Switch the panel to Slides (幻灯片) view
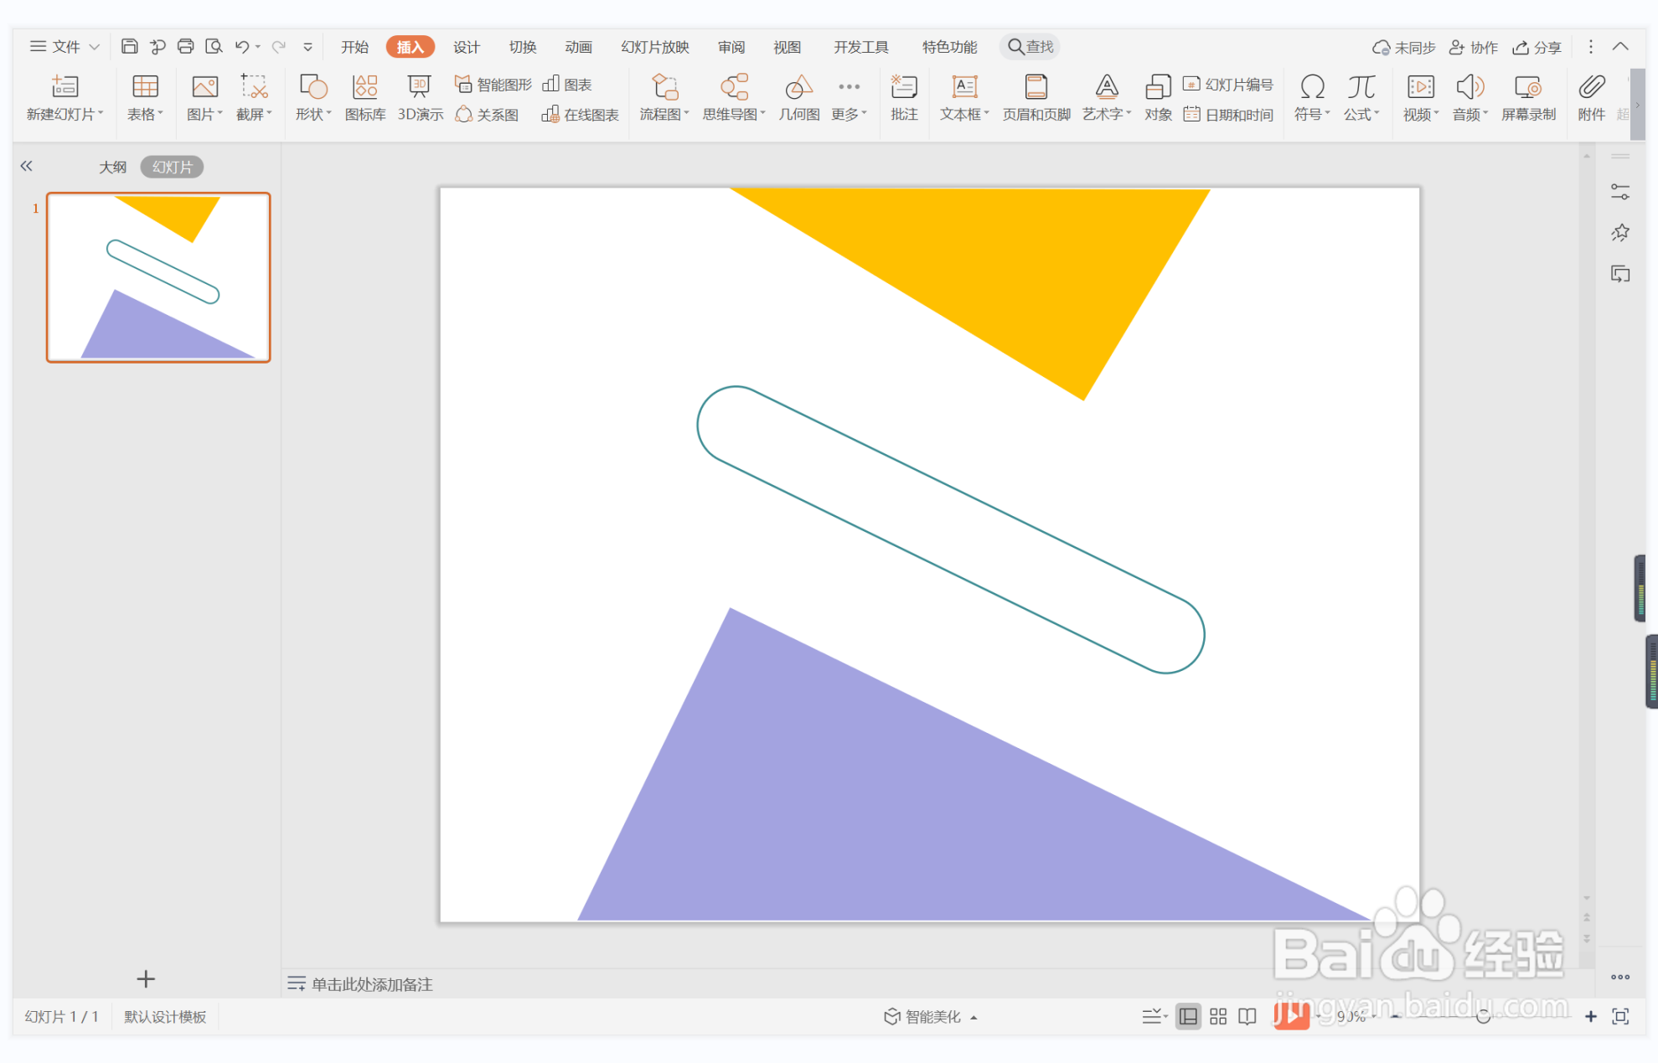Image resolution: width=1658 pixels, height=1063 pixels. 172,167
